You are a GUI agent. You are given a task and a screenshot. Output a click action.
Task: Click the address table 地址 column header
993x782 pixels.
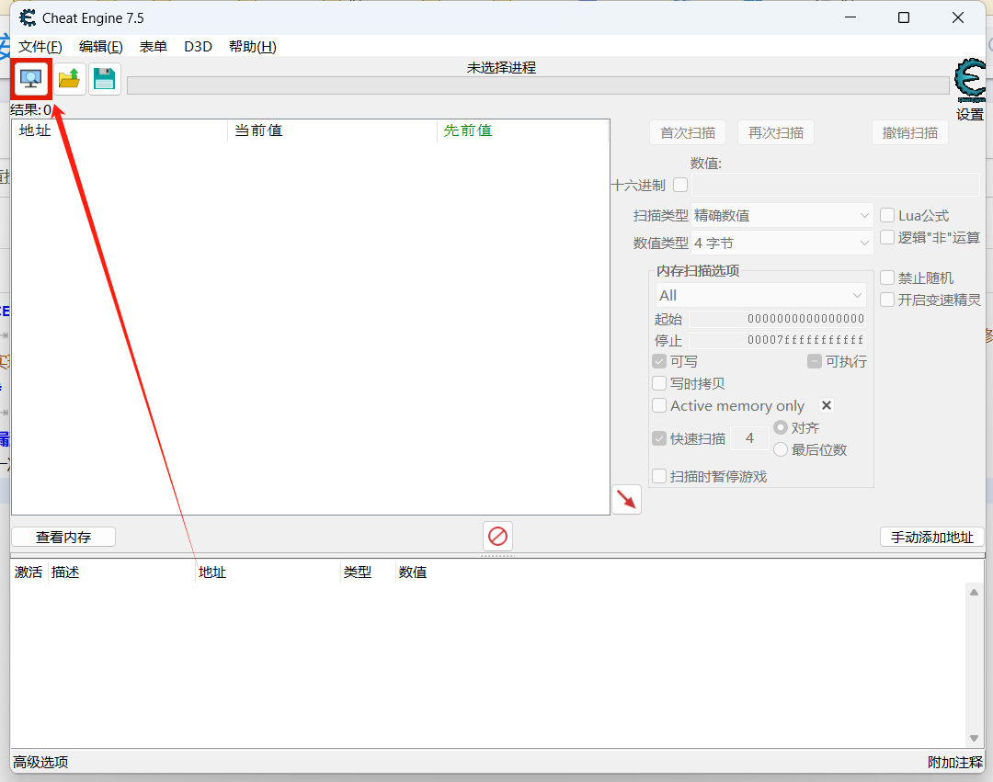[x=268, y=572]
